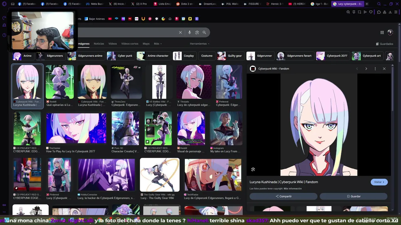401x225 pixels.
Task: Select the Cyberpunk art filter chip
Action: 367,56
